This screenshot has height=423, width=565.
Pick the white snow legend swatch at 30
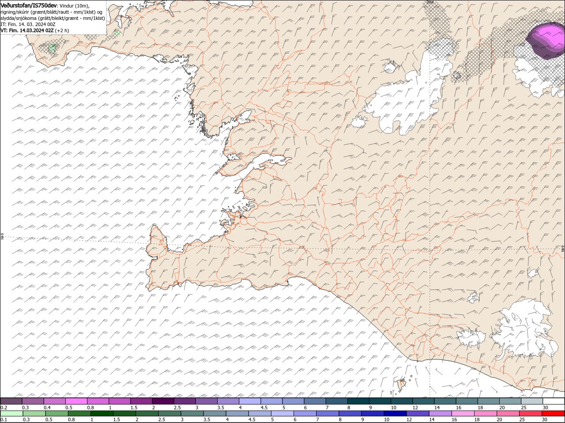[554, 401]
